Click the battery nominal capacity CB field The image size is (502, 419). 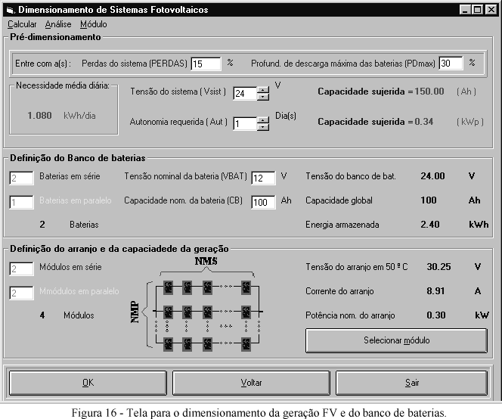click(x=263, y=203)
